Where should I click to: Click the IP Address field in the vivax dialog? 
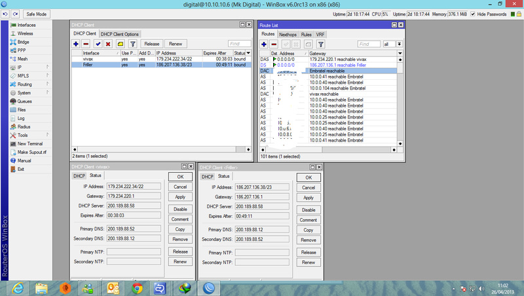134,187
